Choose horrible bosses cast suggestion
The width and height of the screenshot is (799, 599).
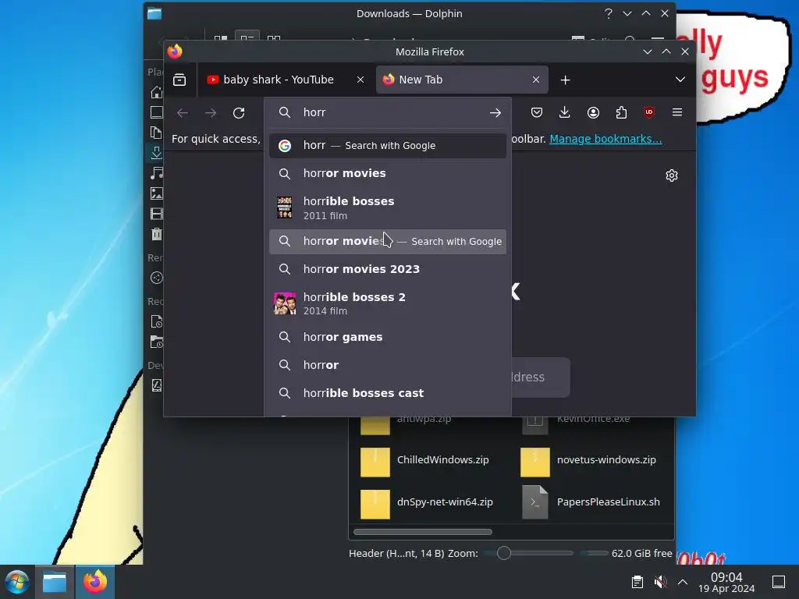(x=387, y=393)
